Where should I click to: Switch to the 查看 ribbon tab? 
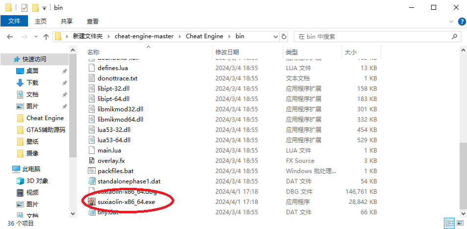[x=92, y=21]
